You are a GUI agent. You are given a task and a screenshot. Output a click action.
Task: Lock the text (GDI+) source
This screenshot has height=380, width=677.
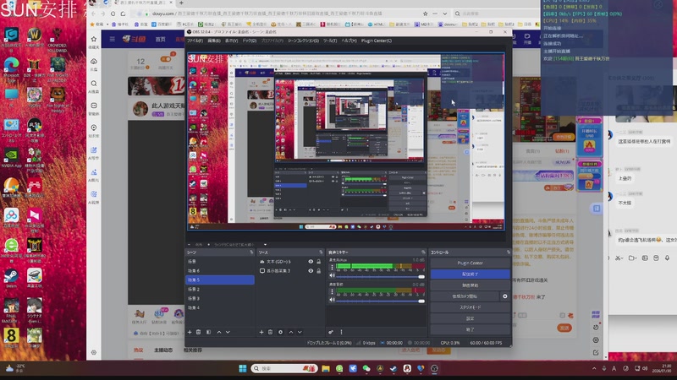pos(319,262)
